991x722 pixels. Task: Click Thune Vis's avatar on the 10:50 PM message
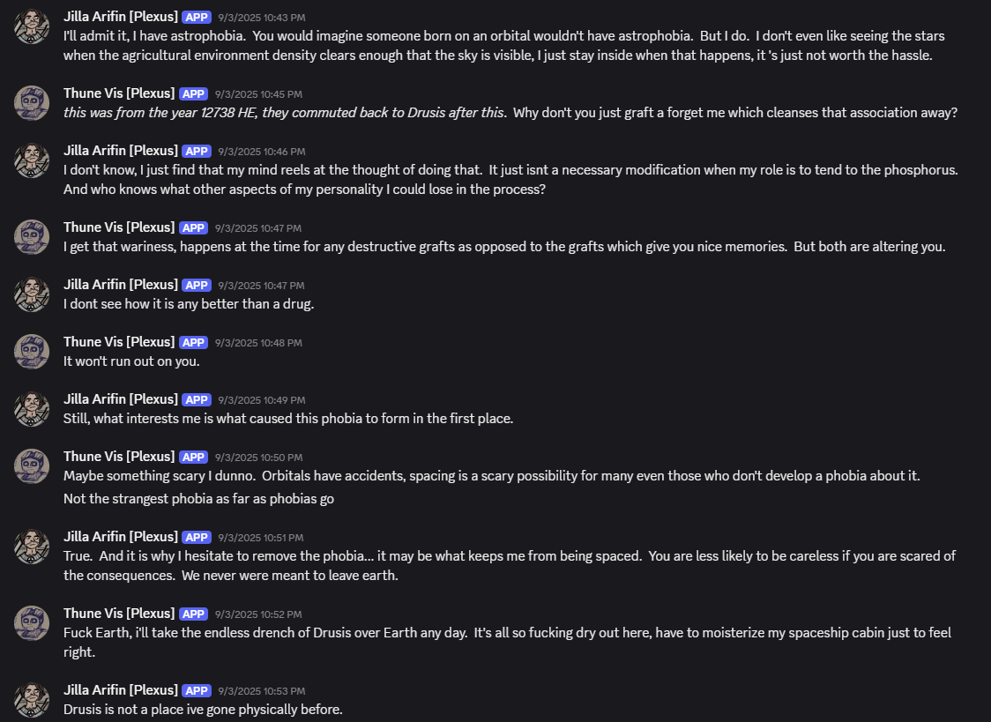(31, 466)
